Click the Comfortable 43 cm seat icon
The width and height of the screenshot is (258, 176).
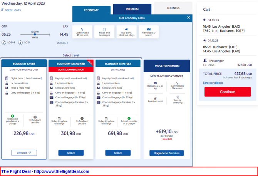[82, 29]
